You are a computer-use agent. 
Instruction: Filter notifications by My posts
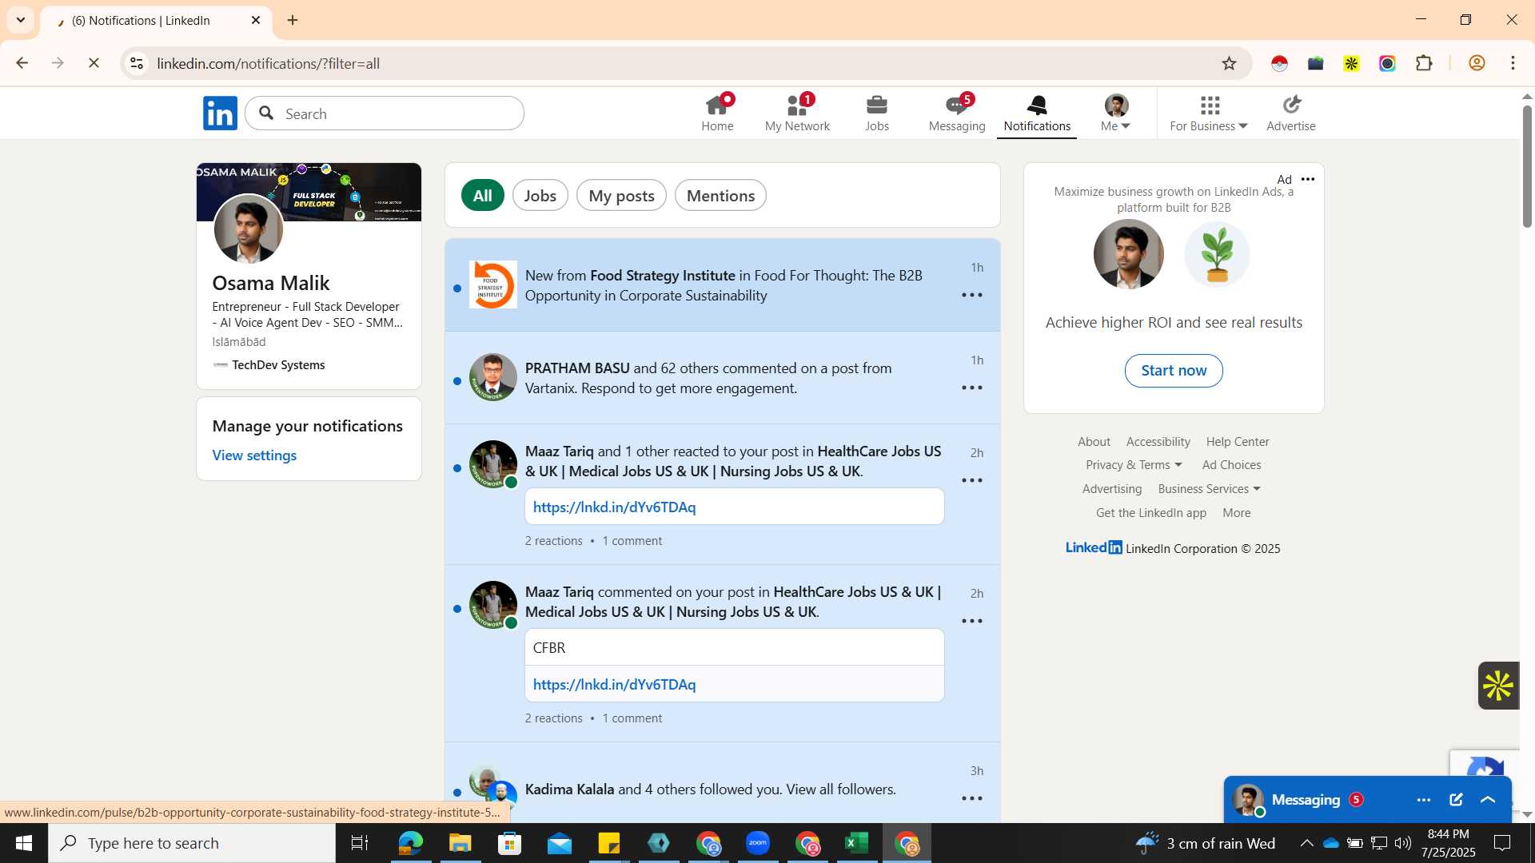pyautogui.click(x=621, y=196)
